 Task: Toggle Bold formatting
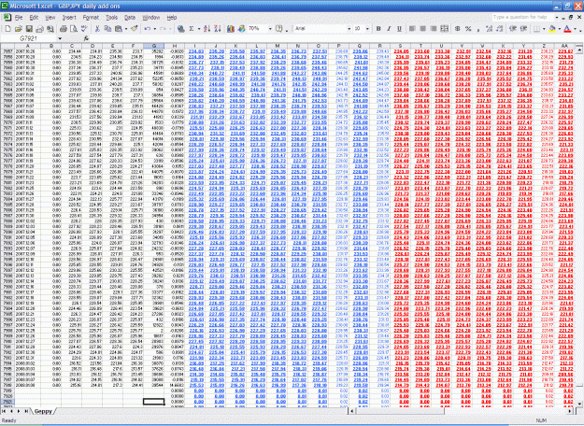click(x=378, y=29)
